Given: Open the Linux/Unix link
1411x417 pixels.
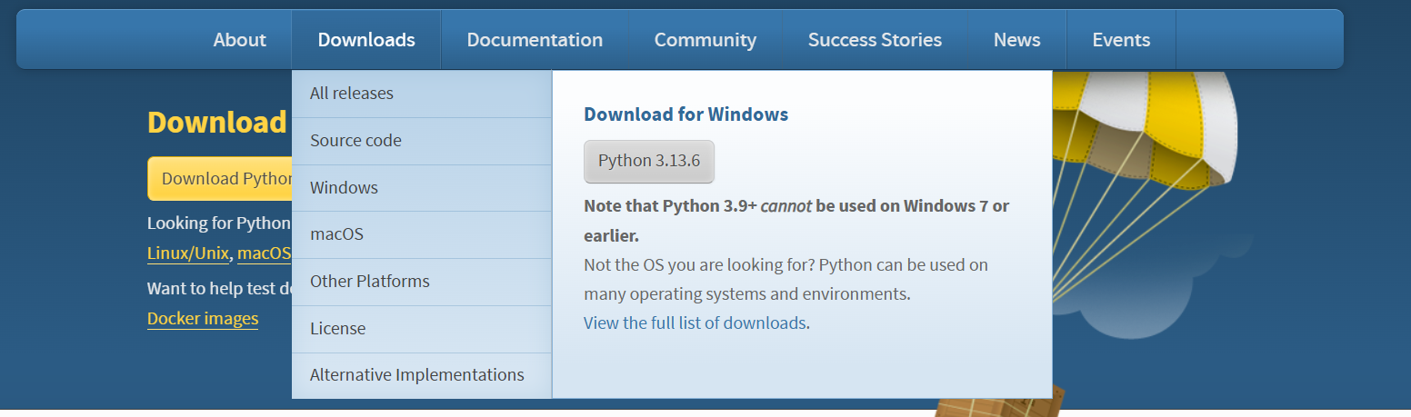Looking at the screenshot, I should [188, 253].
